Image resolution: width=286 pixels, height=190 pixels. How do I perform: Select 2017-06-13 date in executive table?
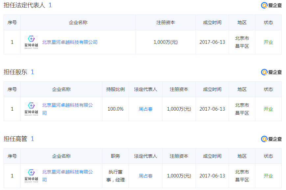(x=212, y=176)
